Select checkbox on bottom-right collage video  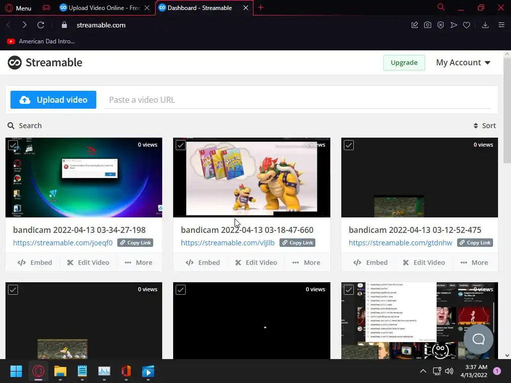[349, 290]
